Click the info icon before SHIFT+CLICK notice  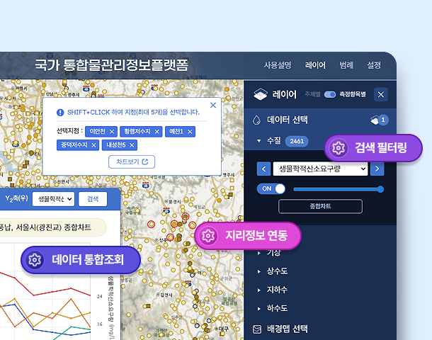[x=60, y=113]
